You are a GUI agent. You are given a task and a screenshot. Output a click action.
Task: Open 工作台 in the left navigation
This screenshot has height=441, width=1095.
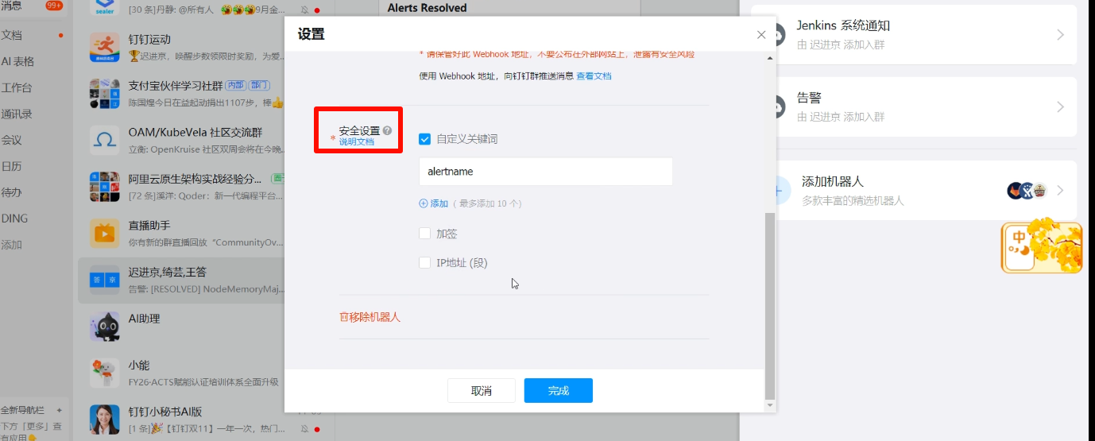click(x=17, y=87)
